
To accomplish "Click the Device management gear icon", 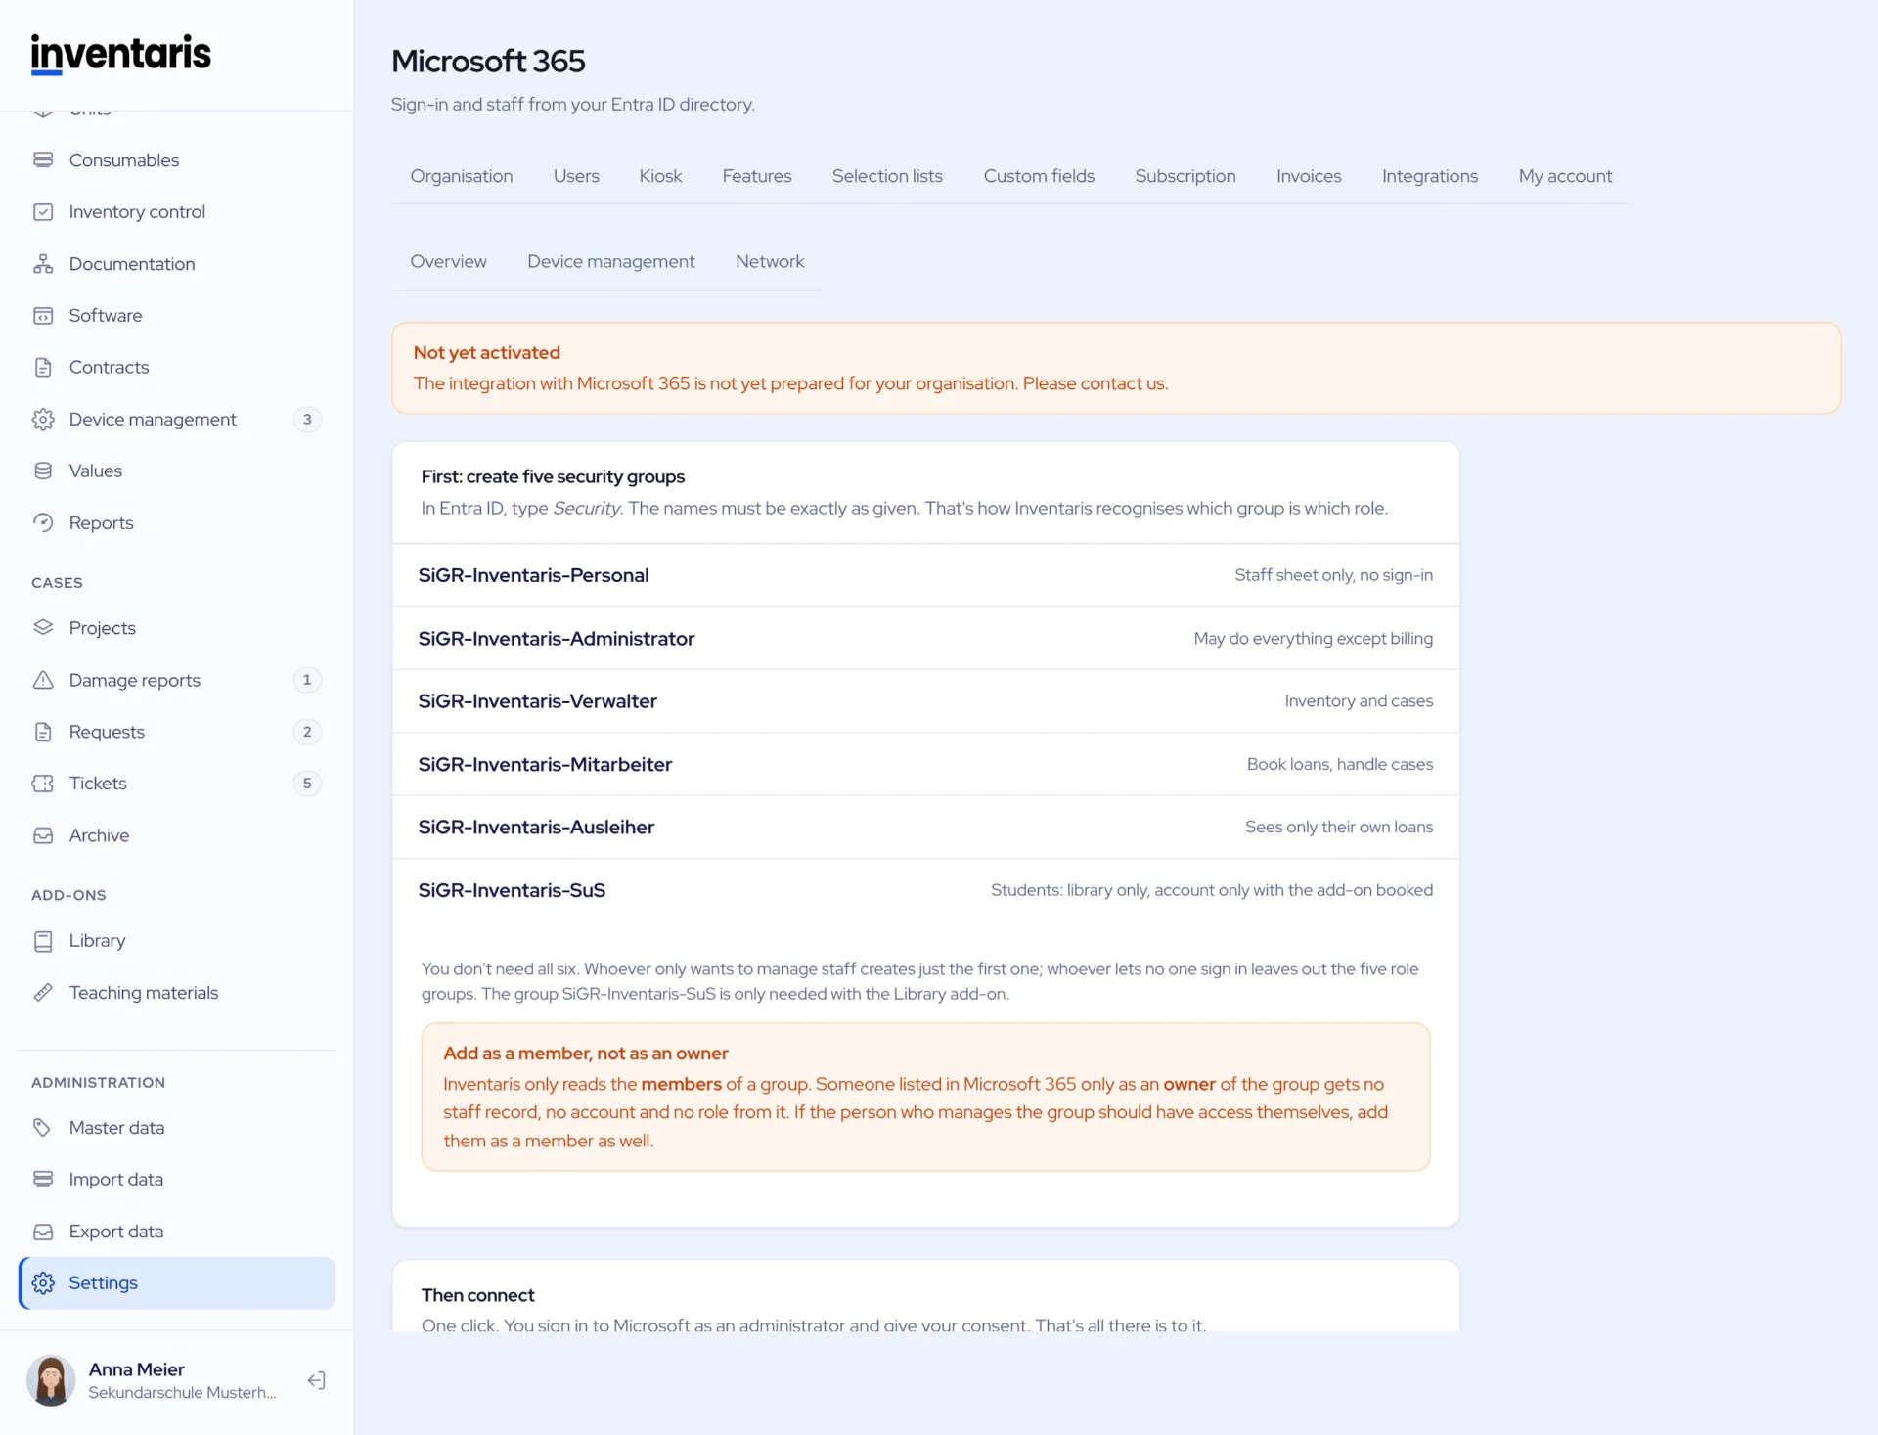I will (43, 419).
